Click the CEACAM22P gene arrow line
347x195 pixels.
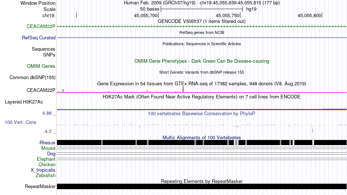(202, 27)
